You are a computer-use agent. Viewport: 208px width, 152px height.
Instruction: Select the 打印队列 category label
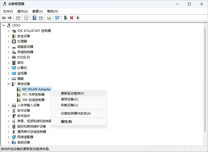(x=24, y=57)
